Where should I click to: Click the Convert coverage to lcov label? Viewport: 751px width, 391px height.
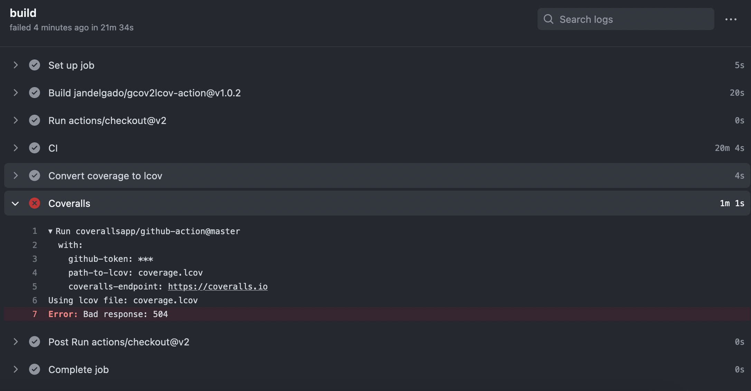pyautogui.click(x=105, y=176)
